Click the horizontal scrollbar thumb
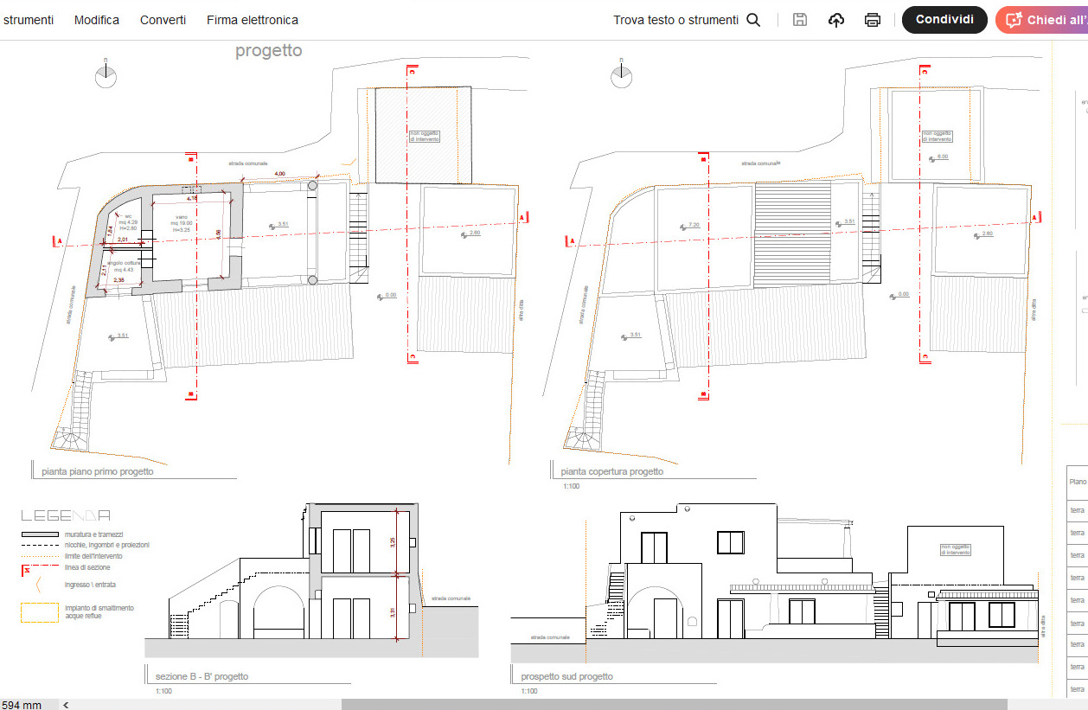1088x710 pixels. coord(675,705)
